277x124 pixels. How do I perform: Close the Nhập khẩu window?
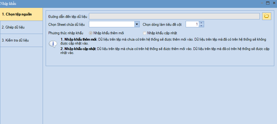click(274, 3)
